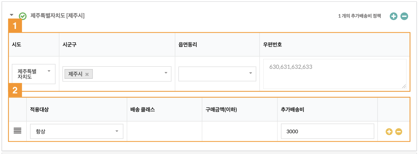Remove the 제주시 tag with its x
This screenshot has width=419, height=154.
coord(87,74)
